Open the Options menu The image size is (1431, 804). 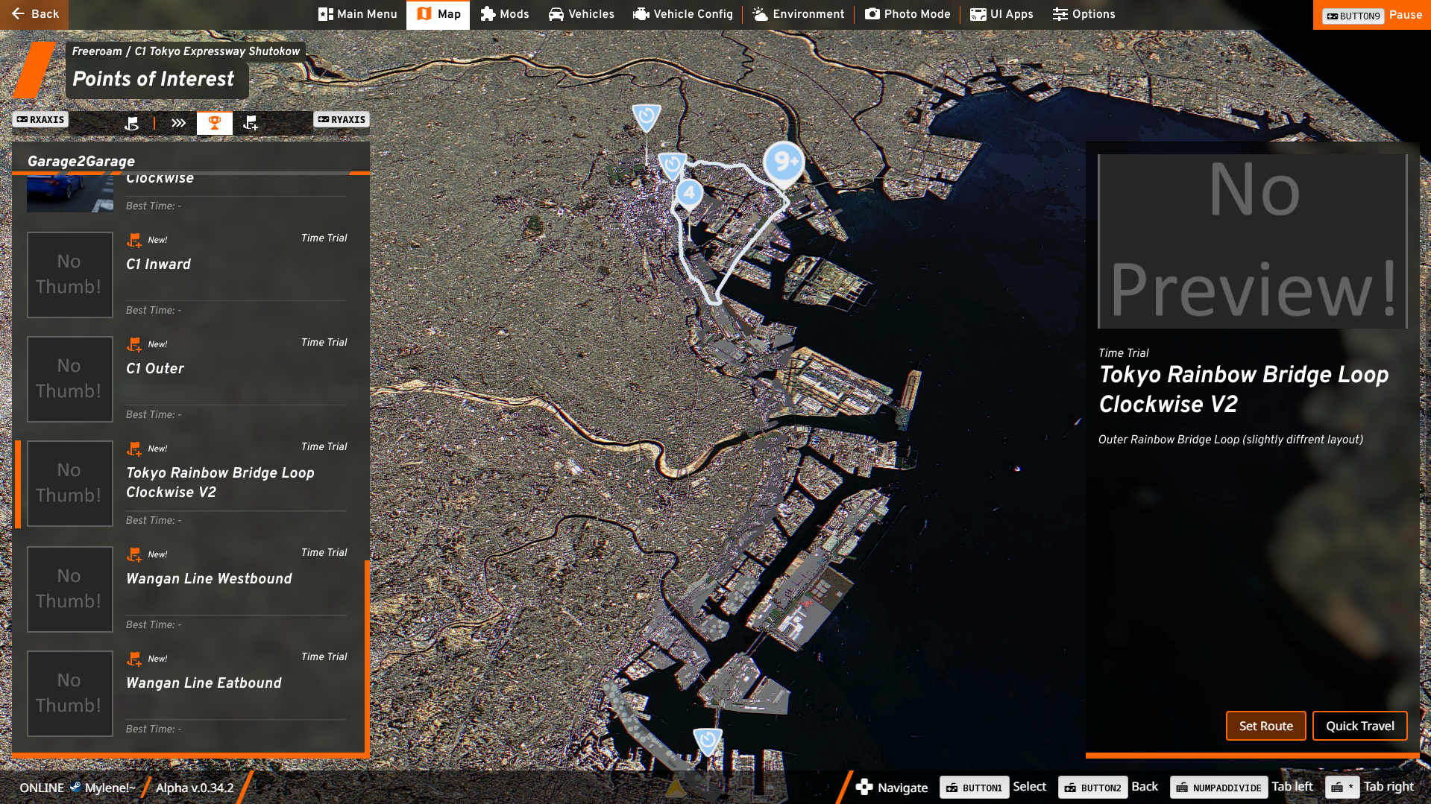coord(1084,14)
